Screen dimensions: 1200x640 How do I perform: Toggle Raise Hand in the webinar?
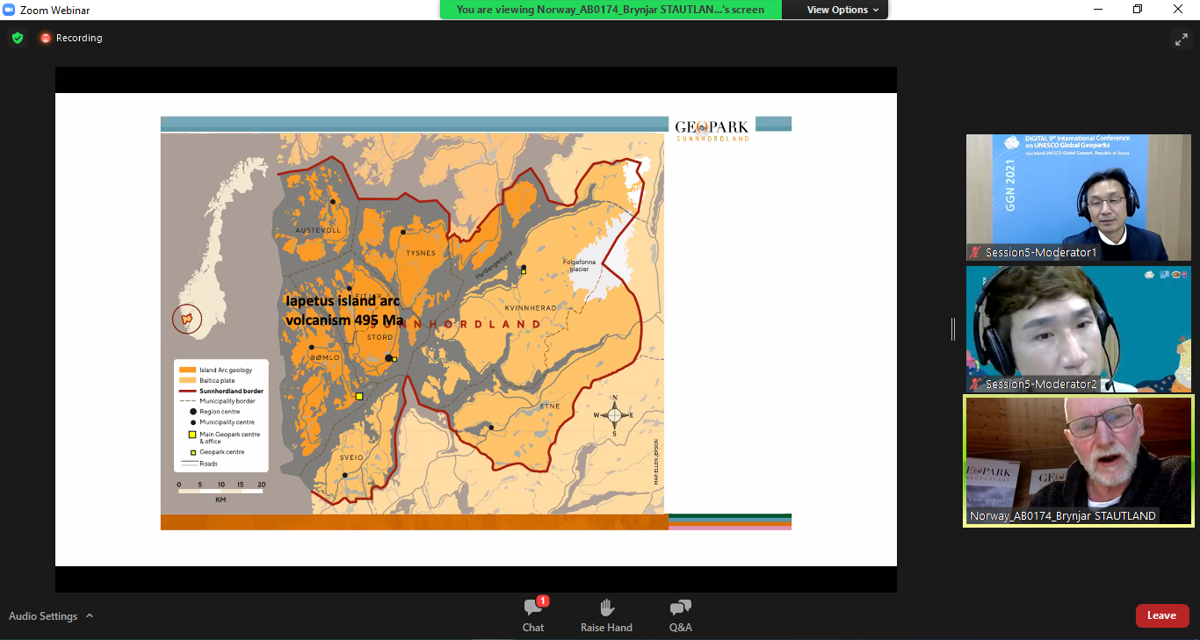pyautogui.click(x=606, y=615)
